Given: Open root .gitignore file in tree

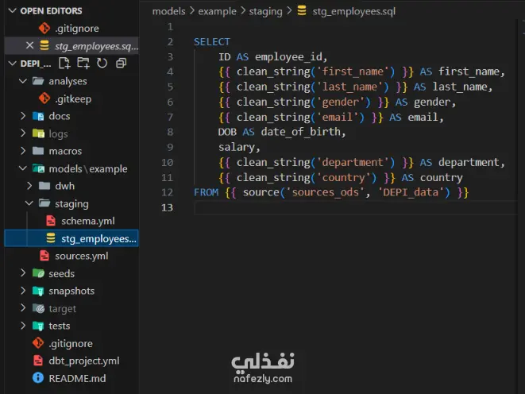Looking at the screenshot, I should click(71, 343).
